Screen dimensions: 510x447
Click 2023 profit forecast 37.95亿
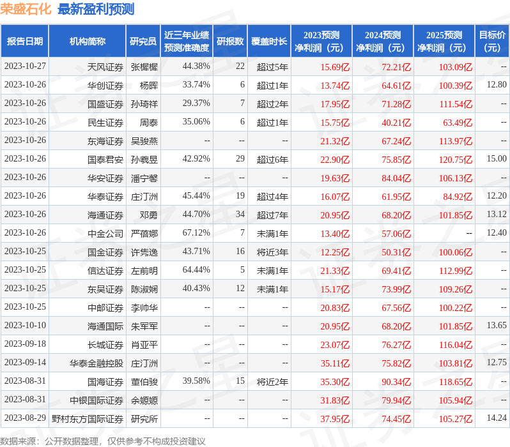(x=335, y=419)
